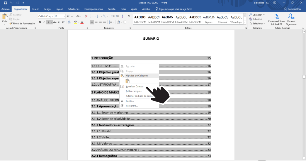The width and height of the screenshot is (306, 161).
Task: Toggle show paragraph marks (¶)
Action: coord(129,16)
